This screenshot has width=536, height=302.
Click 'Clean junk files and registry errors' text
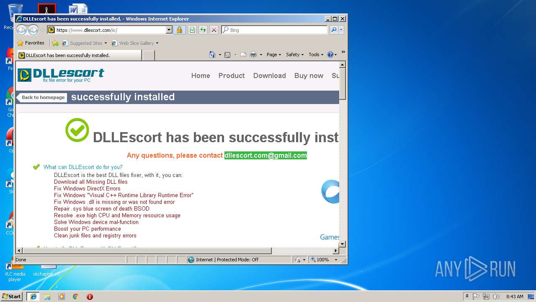[95, 235]
